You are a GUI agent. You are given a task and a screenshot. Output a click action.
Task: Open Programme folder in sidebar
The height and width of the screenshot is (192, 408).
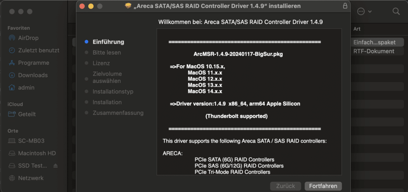pyautogui.click(x=33, y=63)
